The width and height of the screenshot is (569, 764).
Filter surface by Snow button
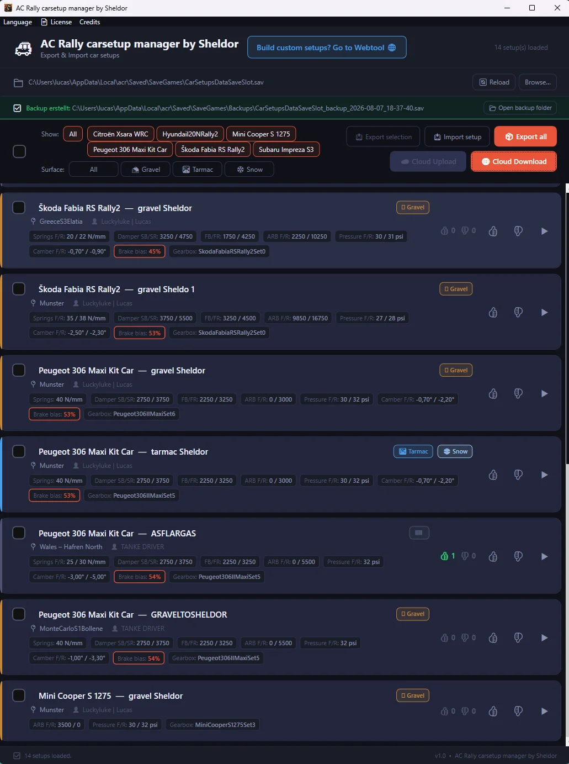[x=249, y=169]
